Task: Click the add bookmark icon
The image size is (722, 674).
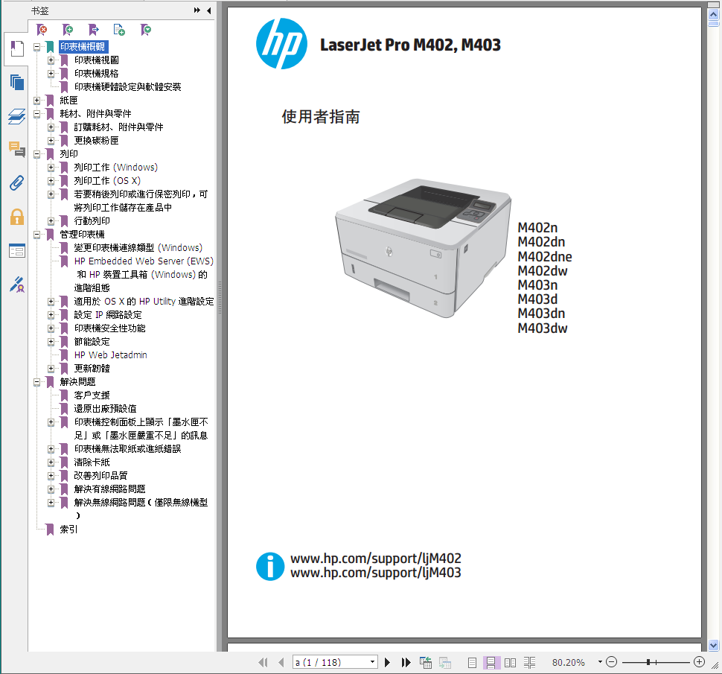Action: coord(68,30)
